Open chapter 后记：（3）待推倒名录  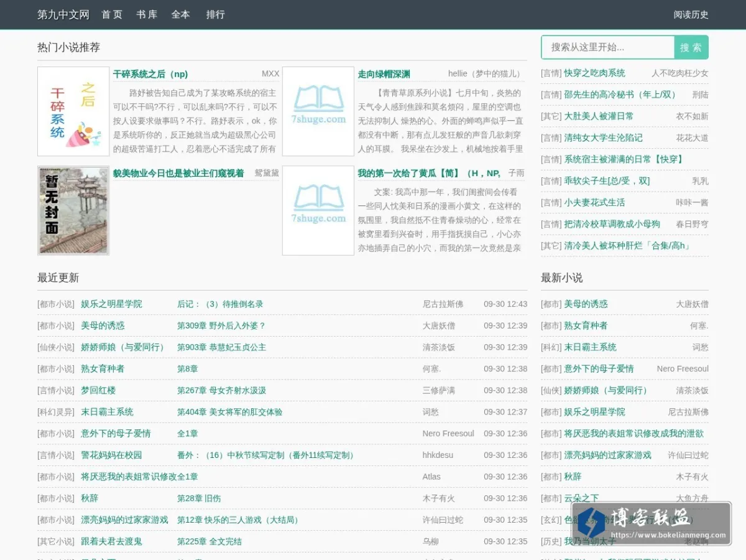tap(220, 304)
